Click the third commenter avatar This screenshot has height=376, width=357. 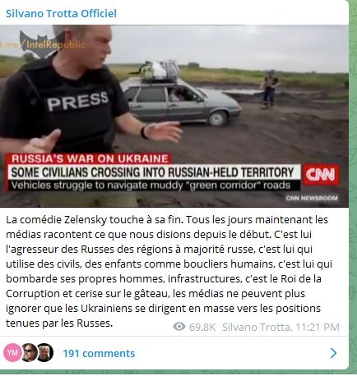coord(44,353)
